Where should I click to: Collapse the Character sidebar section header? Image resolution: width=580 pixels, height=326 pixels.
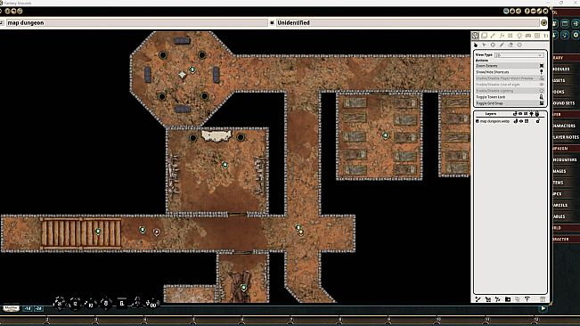[x=566, y=240]
